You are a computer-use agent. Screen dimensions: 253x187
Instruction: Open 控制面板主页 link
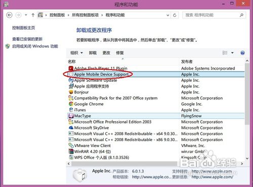[23, 28]
